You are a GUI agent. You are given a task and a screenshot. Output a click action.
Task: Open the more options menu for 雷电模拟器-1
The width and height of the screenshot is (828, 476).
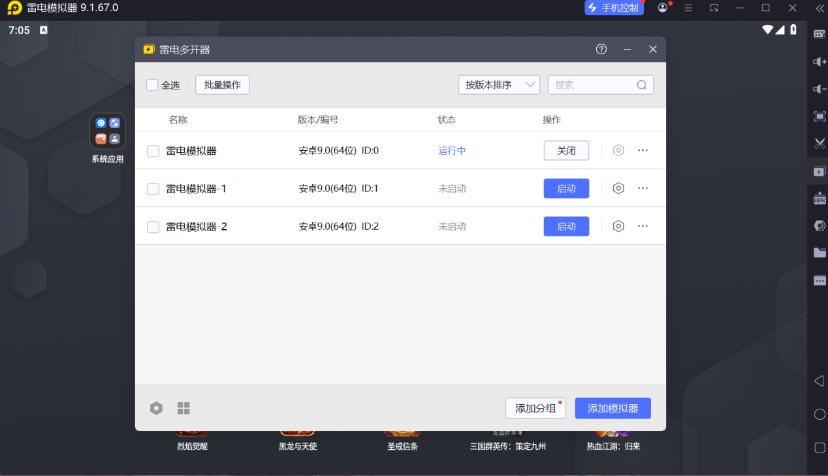[643, 188]
